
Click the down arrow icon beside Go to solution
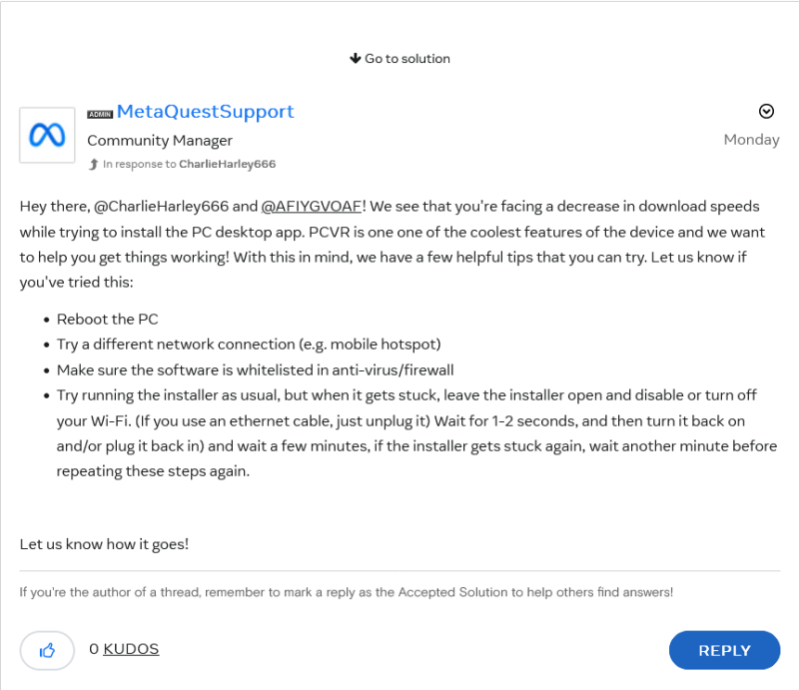(x=355, y=59)
